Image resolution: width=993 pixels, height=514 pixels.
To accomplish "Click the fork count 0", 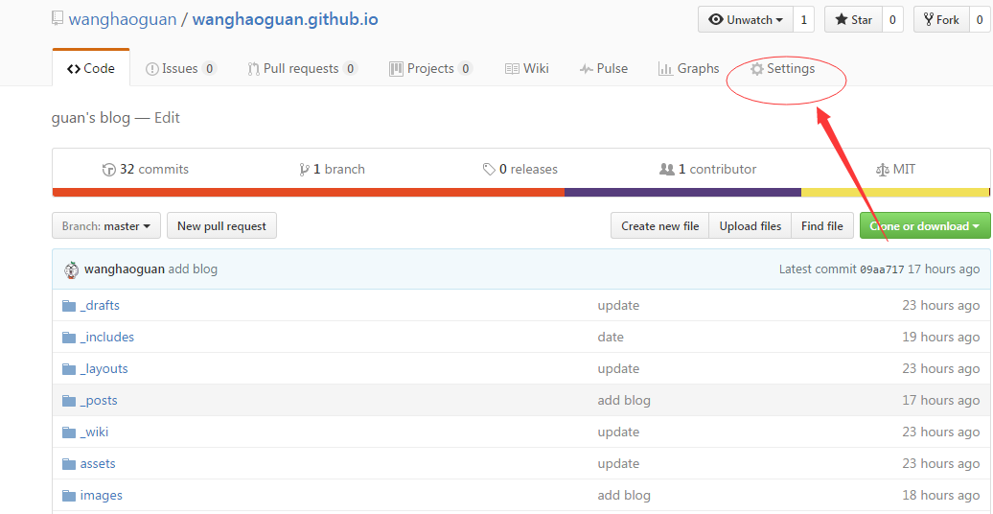I will coord(981,19).
